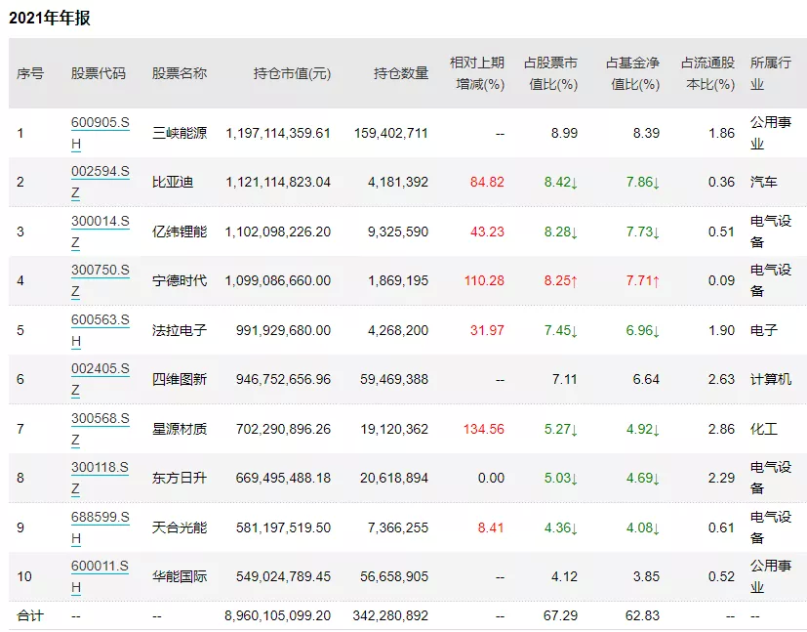Click market value 1,197,114,359.61
This screenshot has width=807, height=632.
278,134
